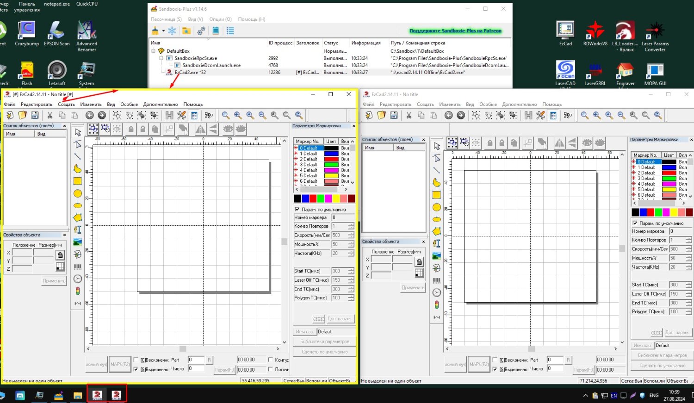Open 'Песочница (S)' menu in Sandboxie
Screen dimensions: 694x403
pyautogui.click(x=166, y=19)
